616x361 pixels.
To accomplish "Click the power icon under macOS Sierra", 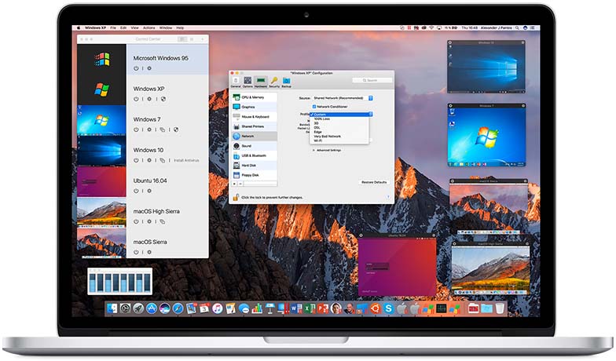I will click(x=136, y=252).
